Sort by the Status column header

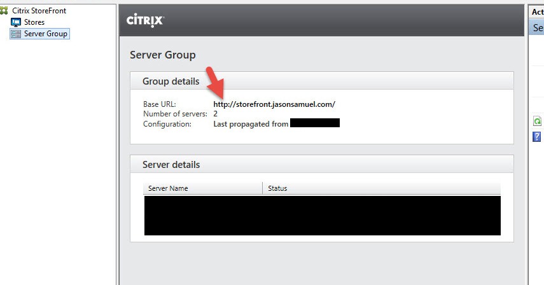[277, 188]
